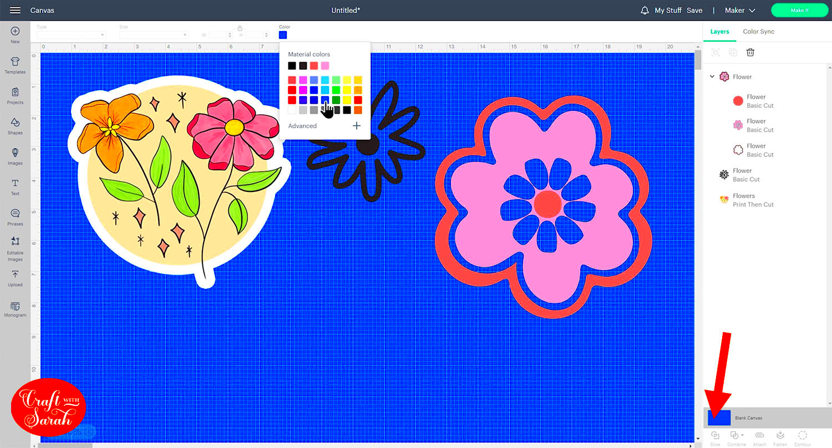Select the first black material color
Viewport: 832px width, 448px height.
point(292,65)
